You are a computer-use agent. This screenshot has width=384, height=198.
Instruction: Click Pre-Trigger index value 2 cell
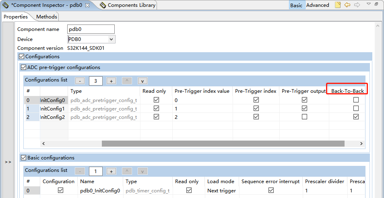(x=202, y=117)
